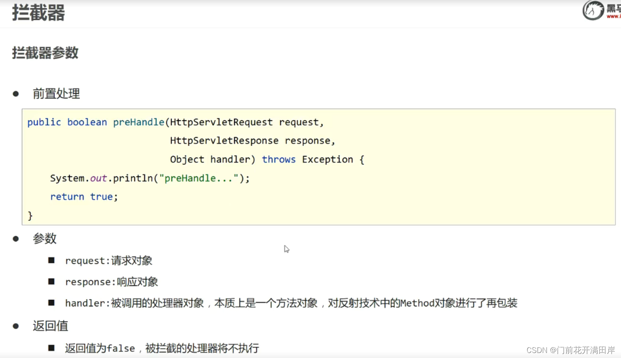The height and width of the screenshot is (358, 621).
Task: Click the System.out.println code line
Action: coord(150,178)
